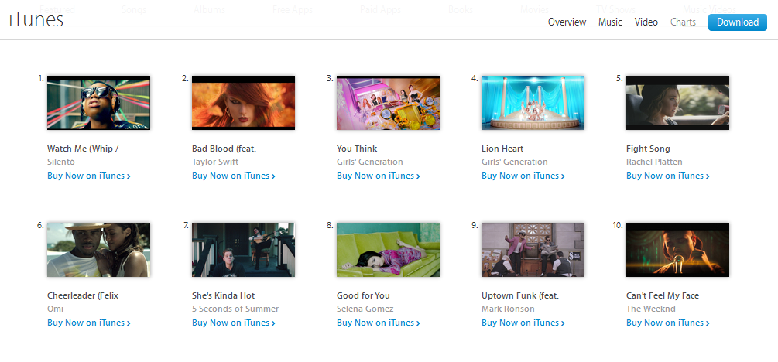Click Girls' Generation under You Think
This screenshot has height=362, width=778.
click(x=370, y=162)
